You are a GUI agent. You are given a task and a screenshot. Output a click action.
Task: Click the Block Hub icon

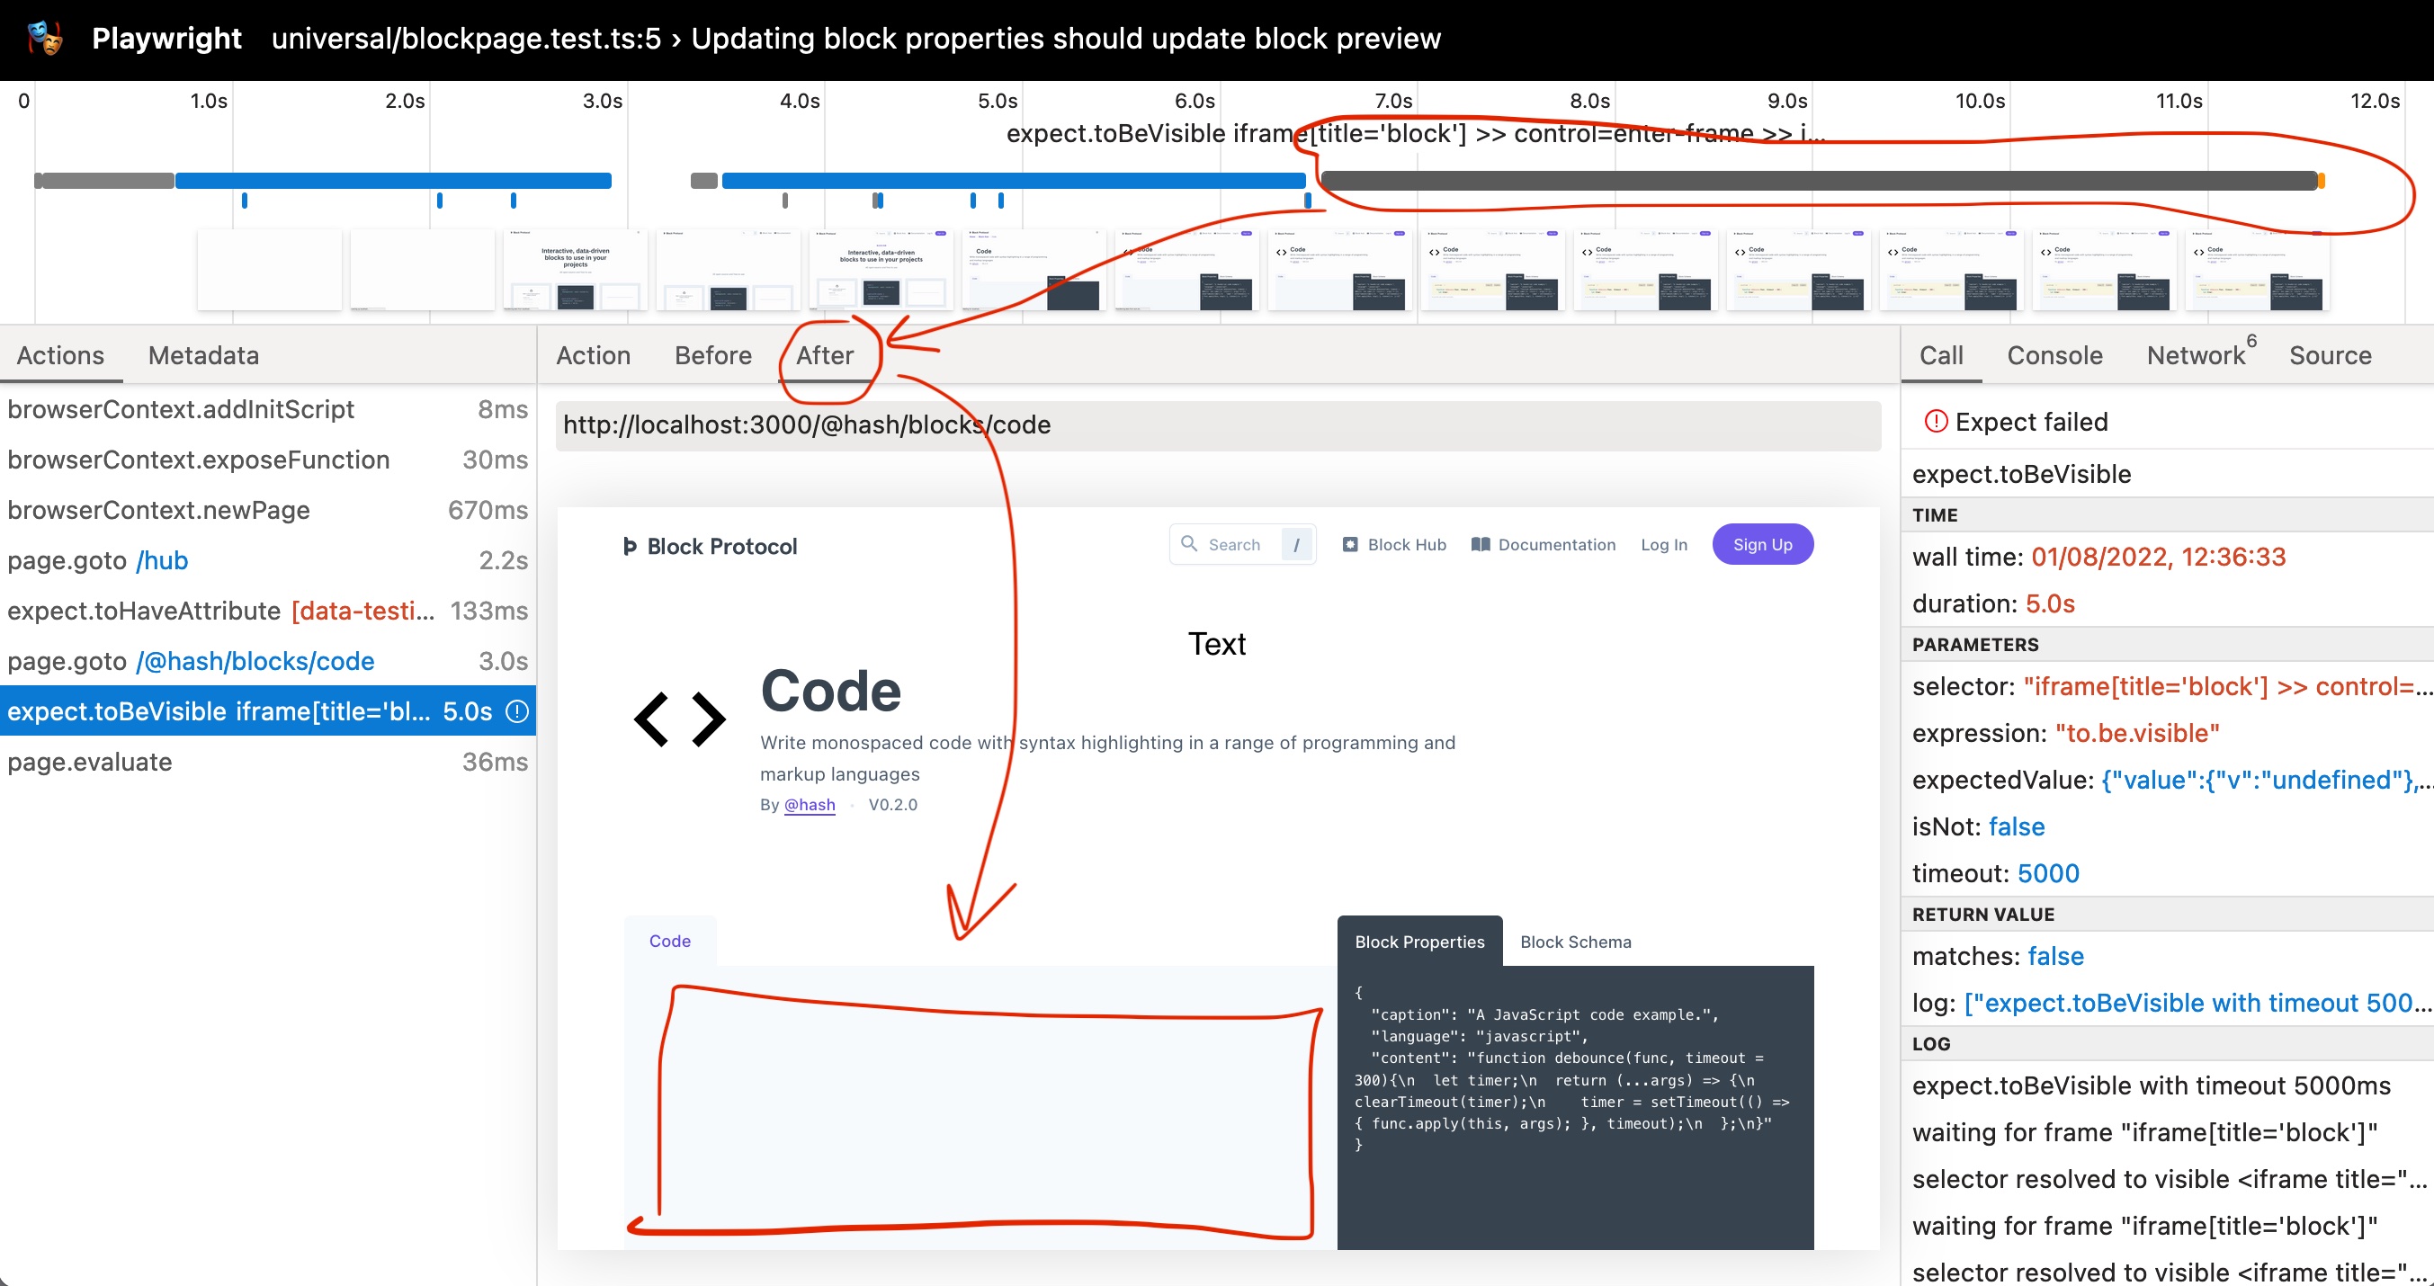click(1349, 544)
